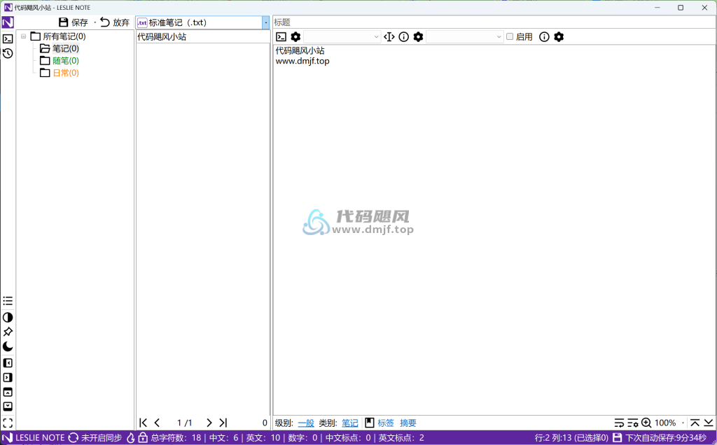This screenshot has height=445, width=717.
Task: Click the 放弃 discard button
Action: click(x=115, y=22)
